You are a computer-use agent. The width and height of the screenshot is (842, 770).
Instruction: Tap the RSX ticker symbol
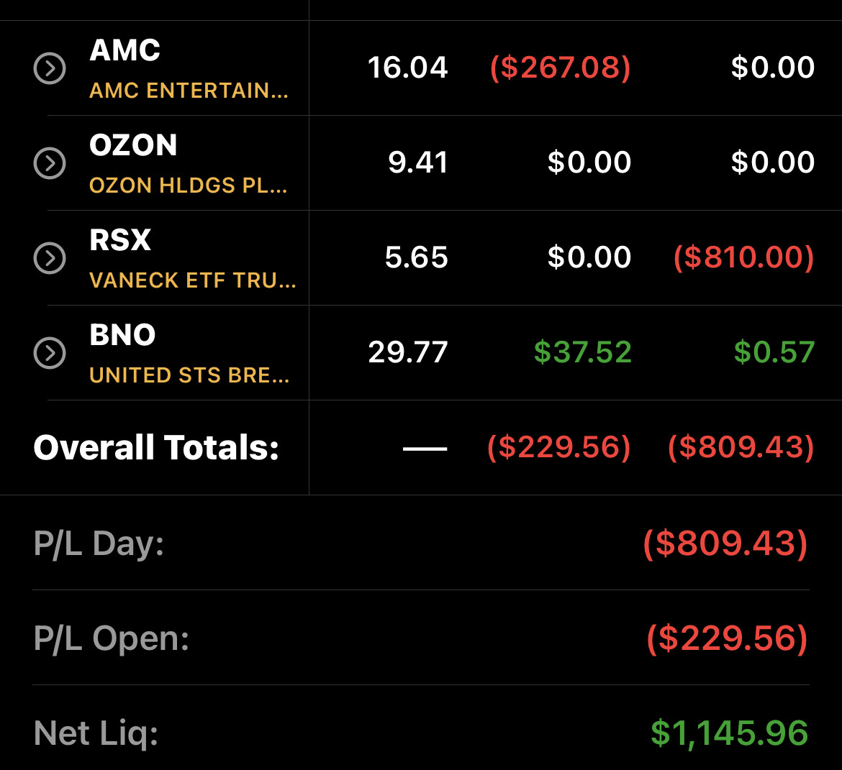120,240
